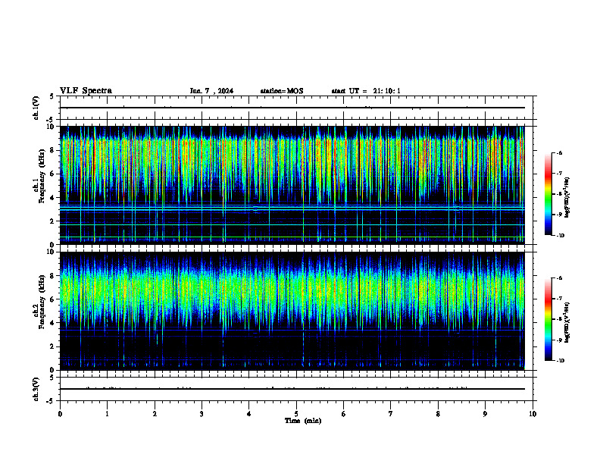Click the "-10" label on ch.2 color bar
The height and width of the screenshot is (464, 600).
(x=561, y=361)
